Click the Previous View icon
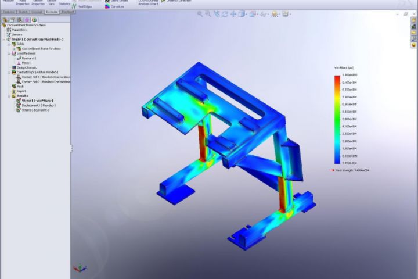Viewport: 418px width, 279px height. (217, 14)
